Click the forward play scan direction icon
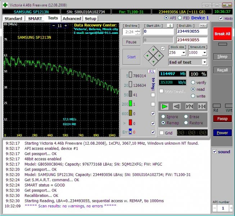235x216 pixels. [x=165, y=106]
